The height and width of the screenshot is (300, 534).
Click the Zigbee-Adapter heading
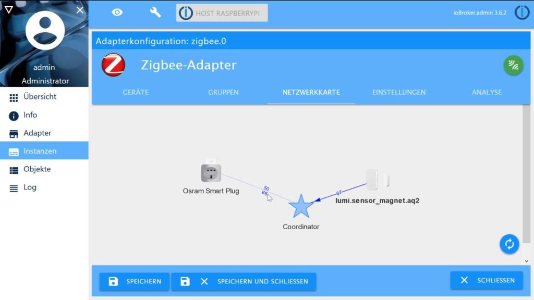point(189,65)
